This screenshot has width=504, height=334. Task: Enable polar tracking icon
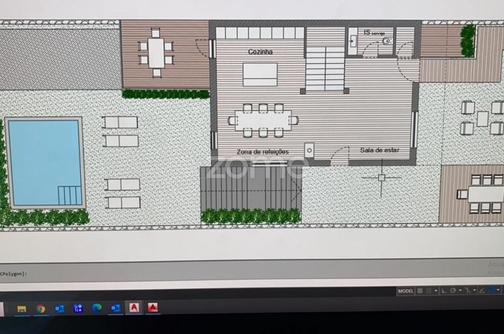pyautogui.click(x=452, y=291)
